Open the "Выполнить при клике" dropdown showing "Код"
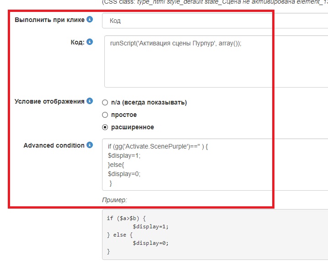Image resolution: width=328 pixels, height=265 pixels. click(215, 21)
